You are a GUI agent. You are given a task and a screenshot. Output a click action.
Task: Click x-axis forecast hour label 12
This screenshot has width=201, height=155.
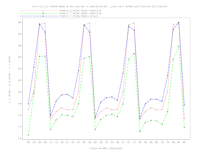point(51,142)
